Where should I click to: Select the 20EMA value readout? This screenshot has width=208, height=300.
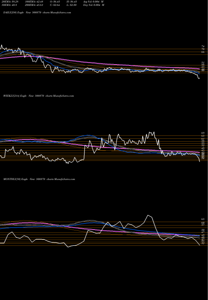pyautogui.click(x=9, y=2)
